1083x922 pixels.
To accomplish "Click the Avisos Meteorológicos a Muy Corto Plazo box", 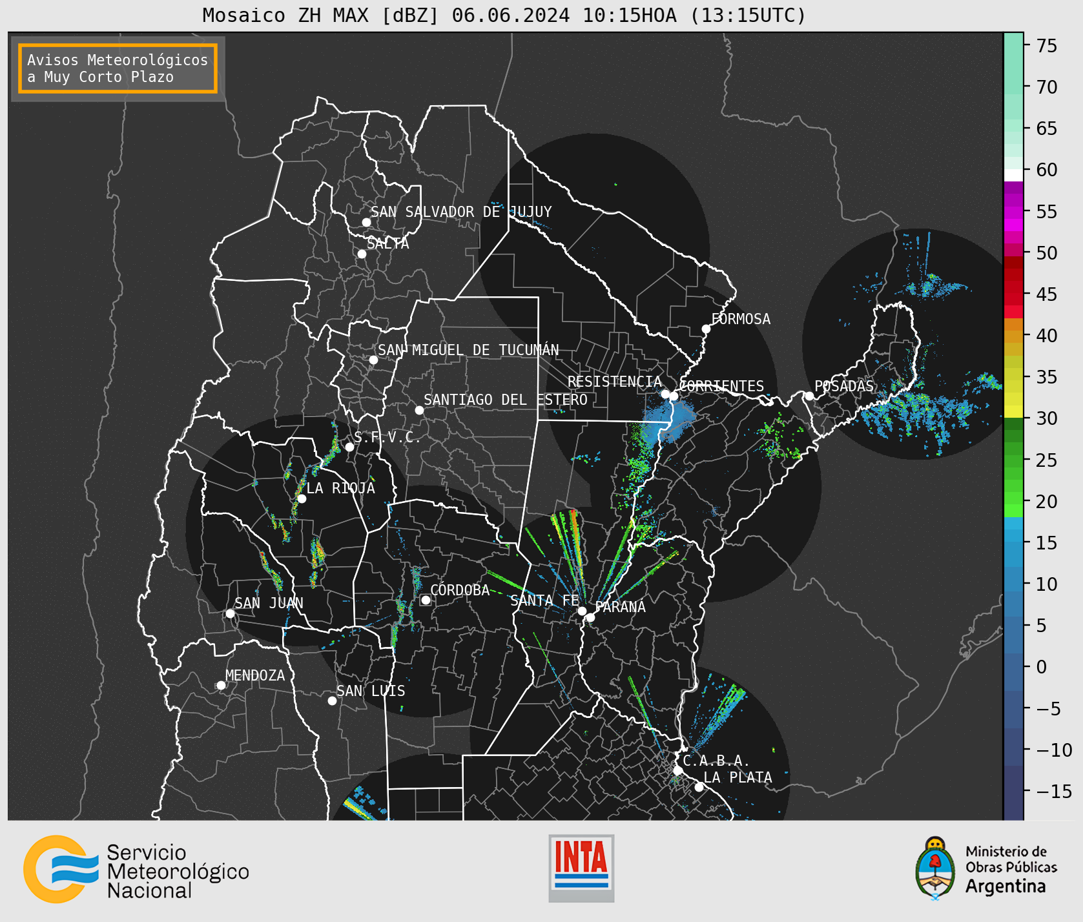I will point(118,68).
